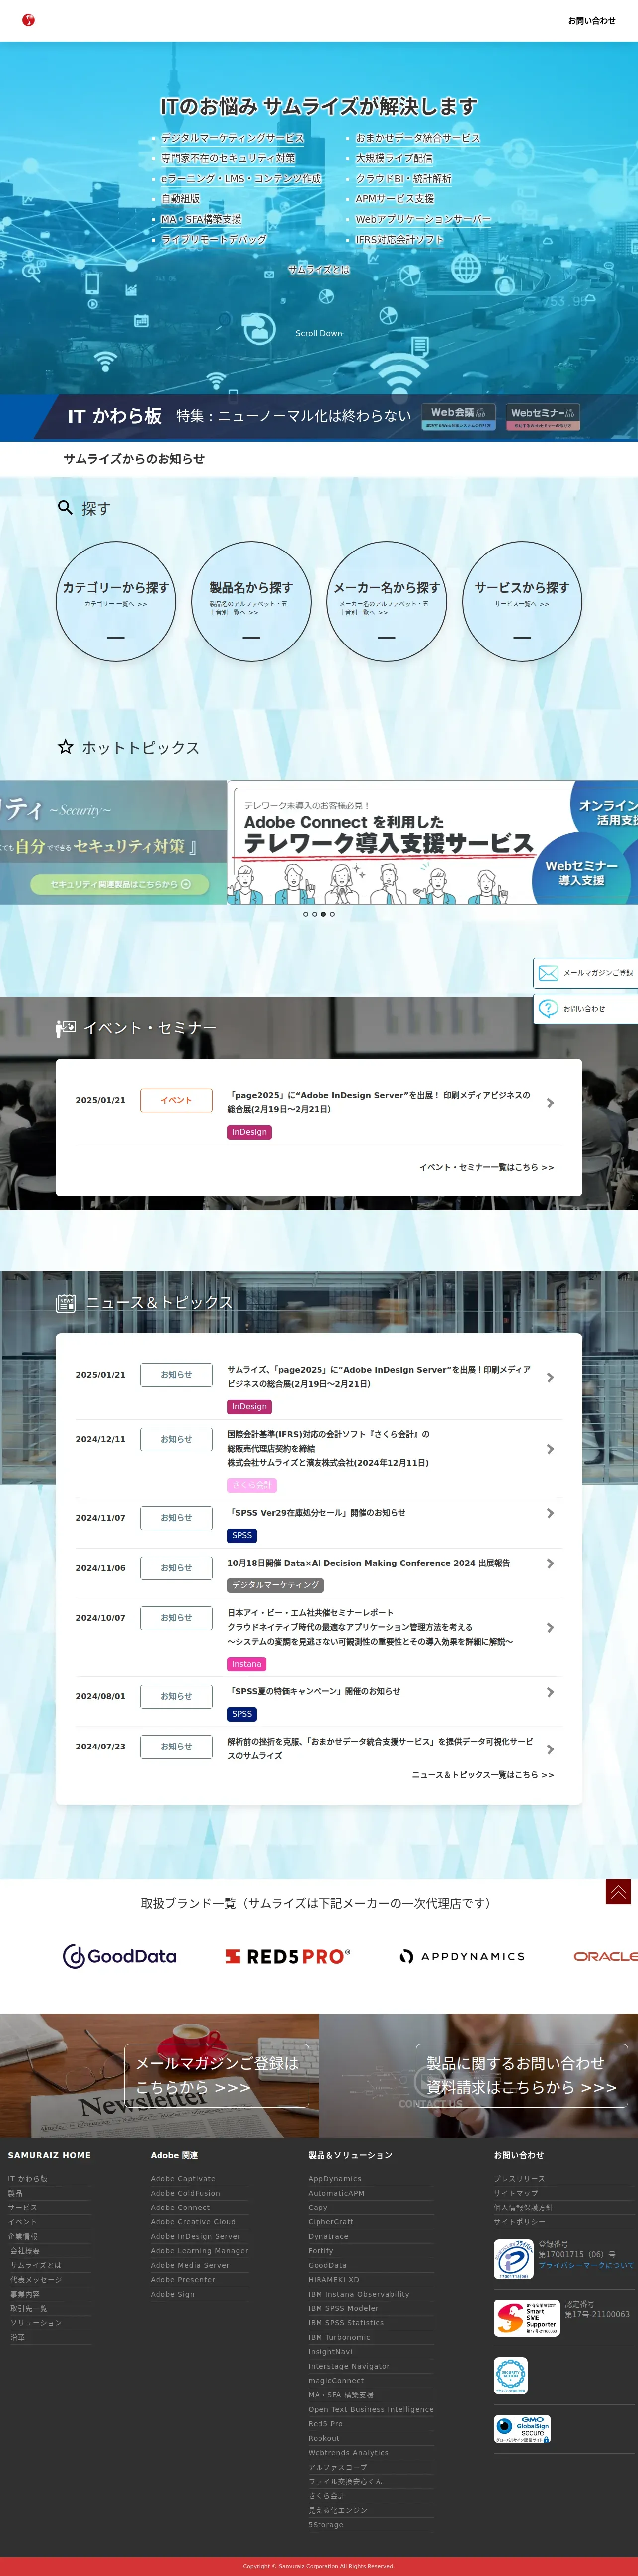Open 専門家不在のセキュリティ対策 link
Viewport: 638px width, 2576px height.
228,158
